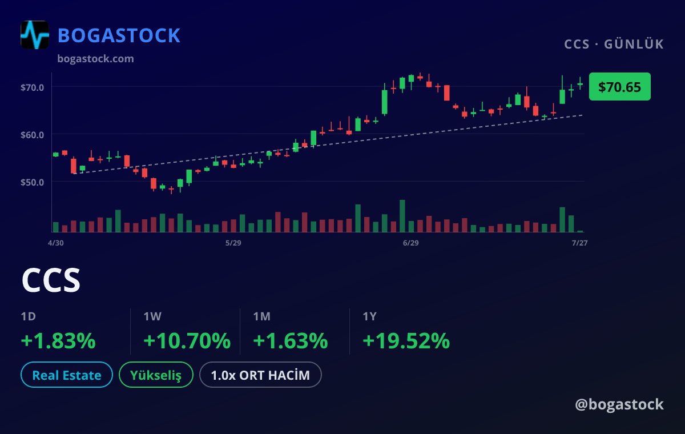Select the 1Y +19.52% performance stat
This screenshot has width=685, height=434.
[406, 331]
